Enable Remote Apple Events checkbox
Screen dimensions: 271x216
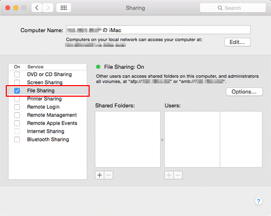[17, 124]
